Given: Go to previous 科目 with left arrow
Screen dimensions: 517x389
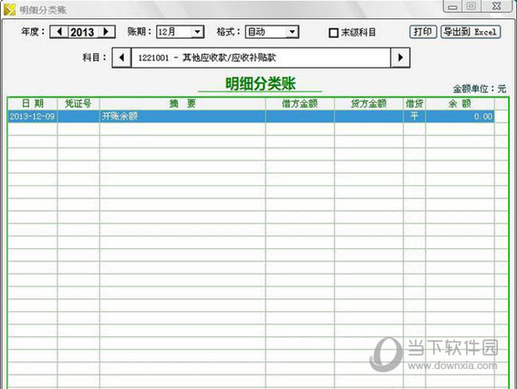Looking at the screenshot, I should click(121, 58).
